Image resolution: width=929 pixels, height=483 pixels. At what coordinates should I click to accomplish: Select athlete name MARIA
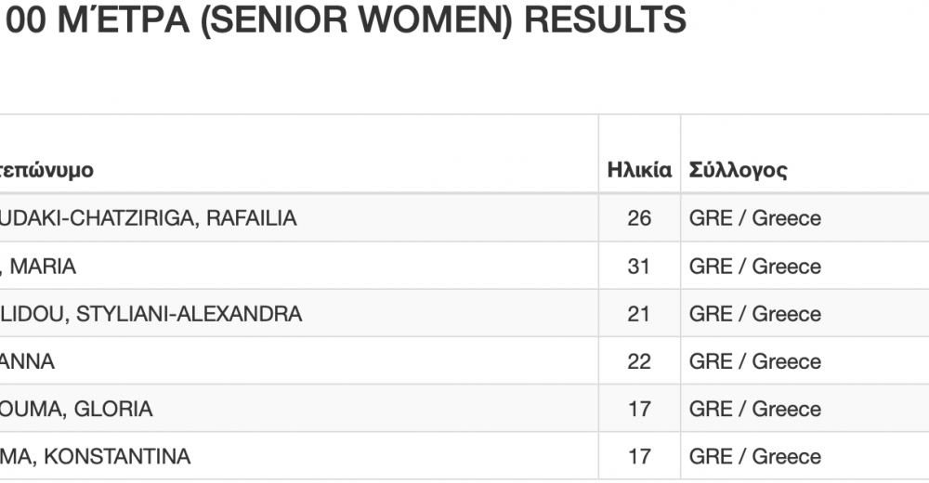coord(39,266)
